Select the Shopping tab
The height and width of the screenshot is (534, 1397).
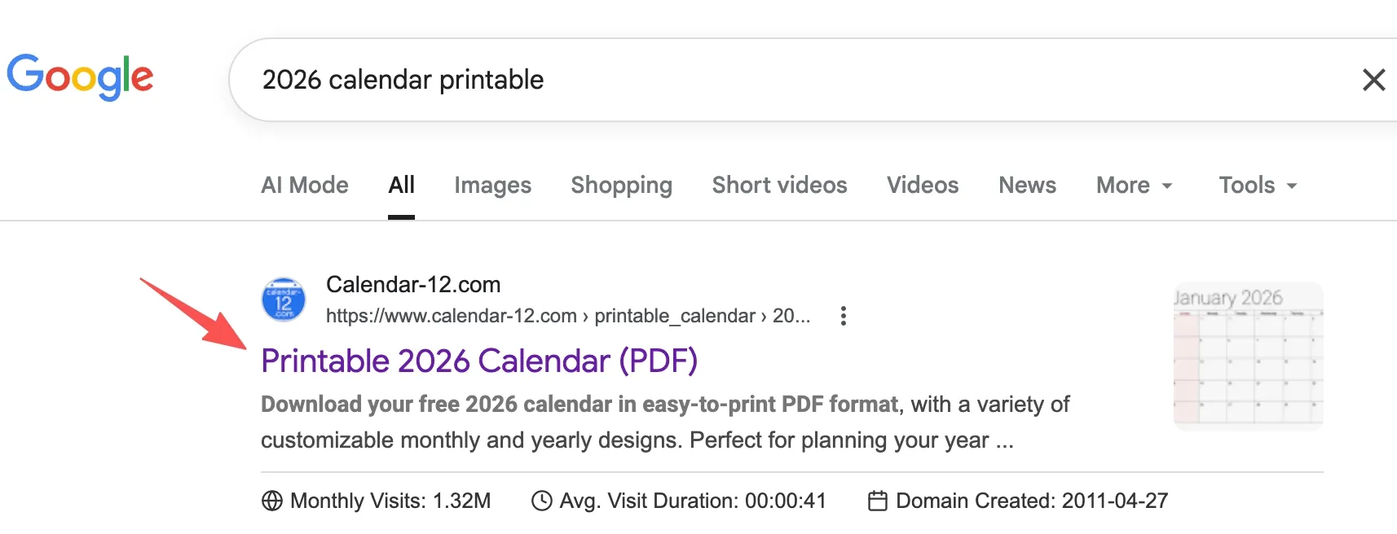point(621,185)
